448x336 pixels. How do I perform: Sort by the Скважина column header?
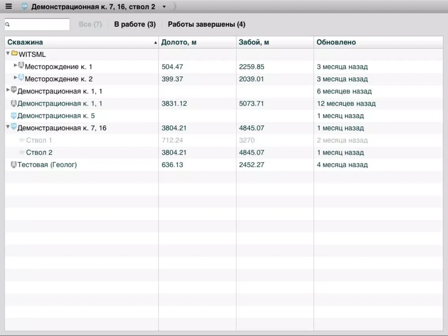point(81,42)
